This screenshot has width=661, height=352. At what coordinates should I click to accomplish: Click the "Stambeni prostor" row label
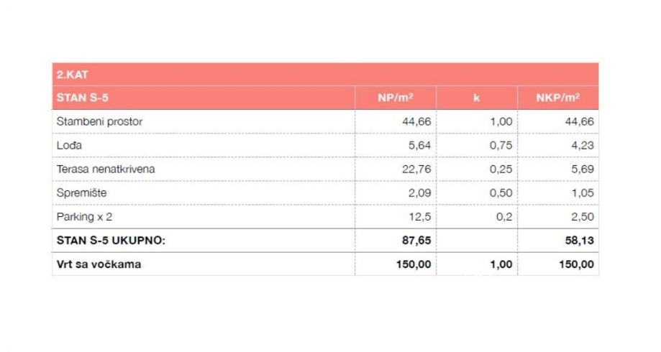pos(99,121)
